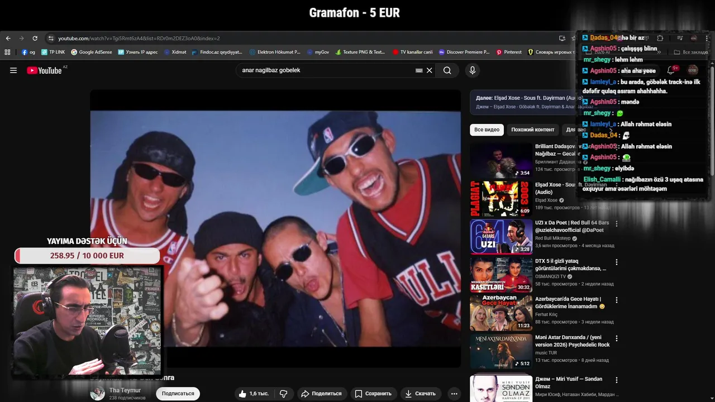
Task: Open the TP LINK bookmark
Action: 53,52
